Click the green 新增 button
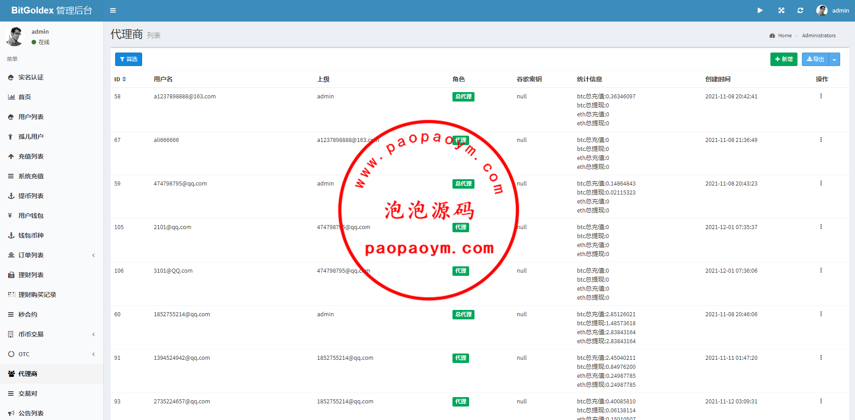Screen dimensions: 855x420 (783, 59)
